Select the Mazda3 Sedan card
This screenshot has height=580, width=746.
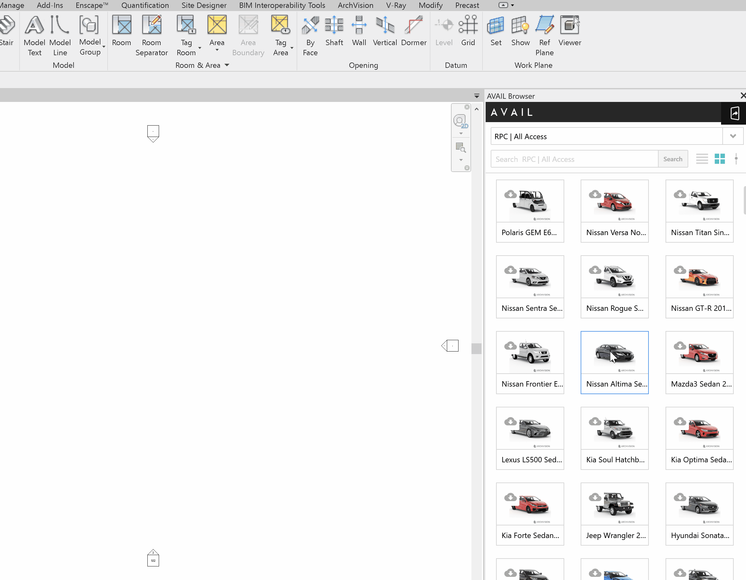tap(699, 362)
